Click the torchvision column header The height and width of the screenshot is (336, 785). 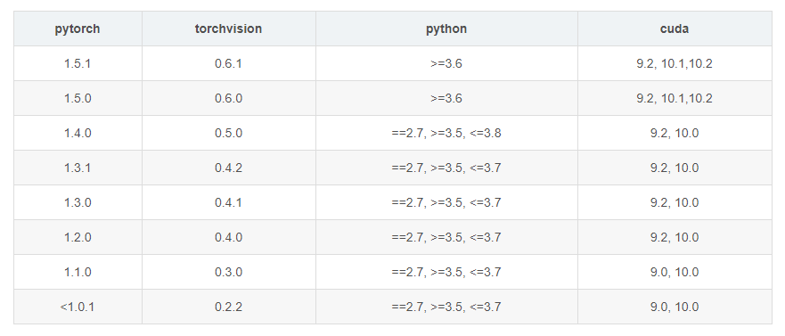click(x=229, y=29)
